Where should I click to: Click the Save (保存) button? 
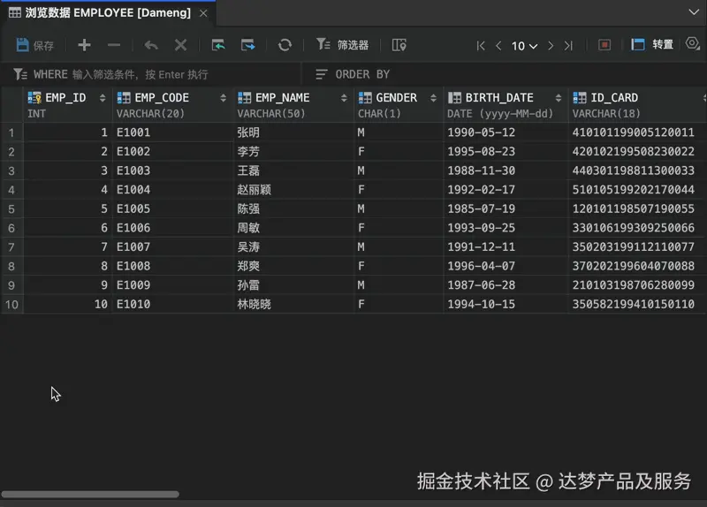[35, 45]
